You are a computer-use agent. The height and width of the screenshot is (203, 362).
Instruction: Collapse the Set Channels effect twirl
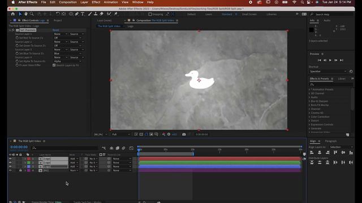click(10, 30)
